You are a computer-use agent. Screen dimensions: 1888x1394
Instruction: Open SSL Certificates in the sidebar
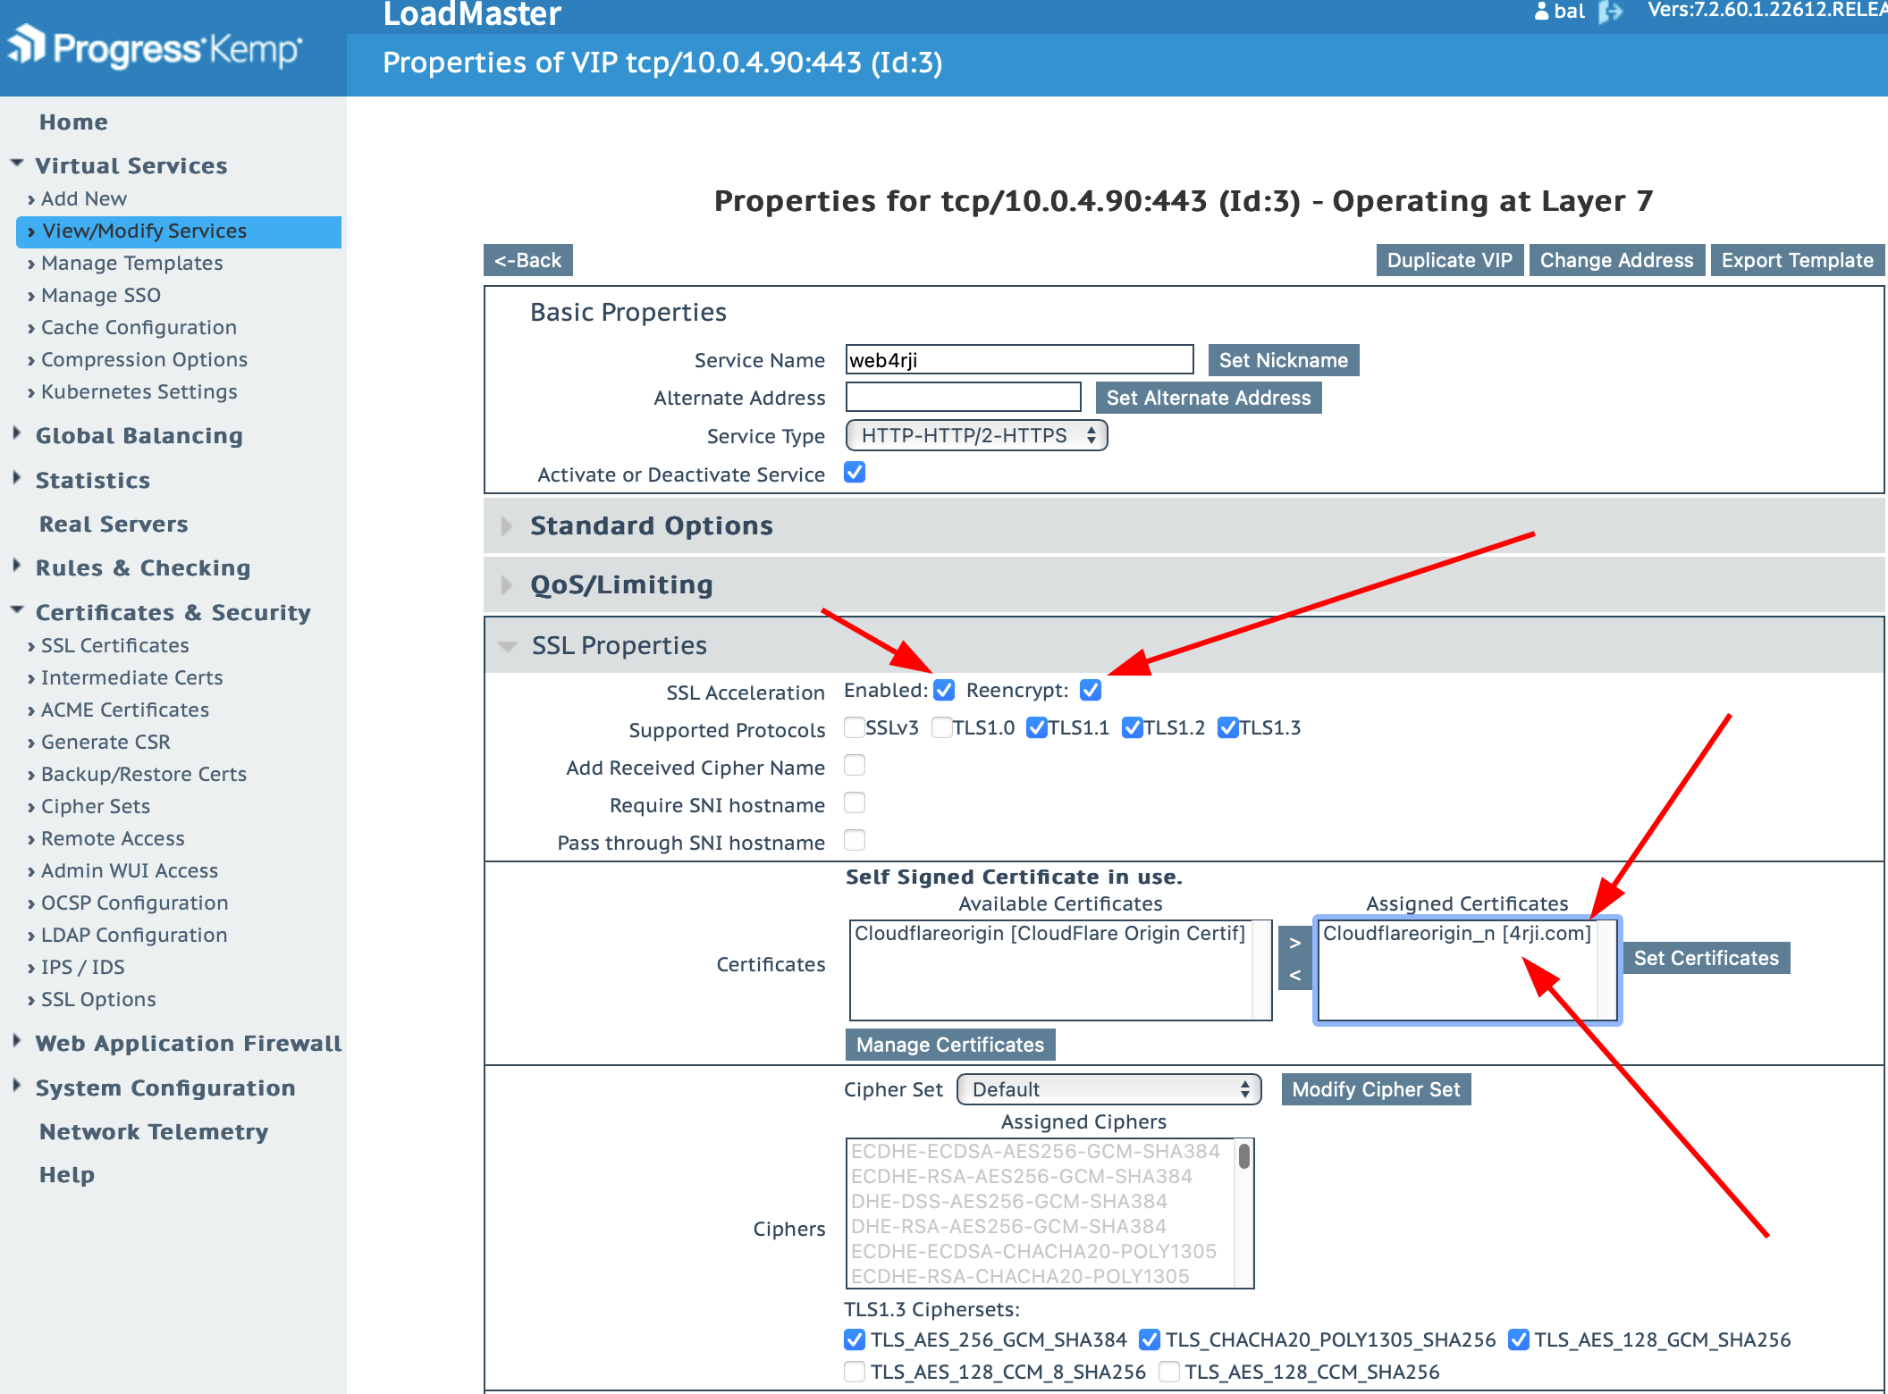pyautogui.click(x=114, y=645)
